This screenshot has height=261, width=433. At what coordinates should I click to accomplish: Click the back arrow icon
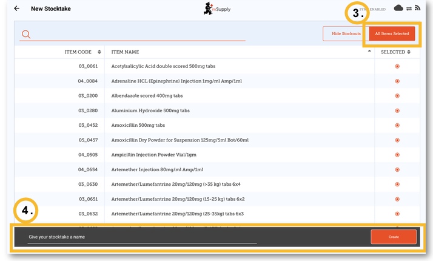(x=16, y=8)
